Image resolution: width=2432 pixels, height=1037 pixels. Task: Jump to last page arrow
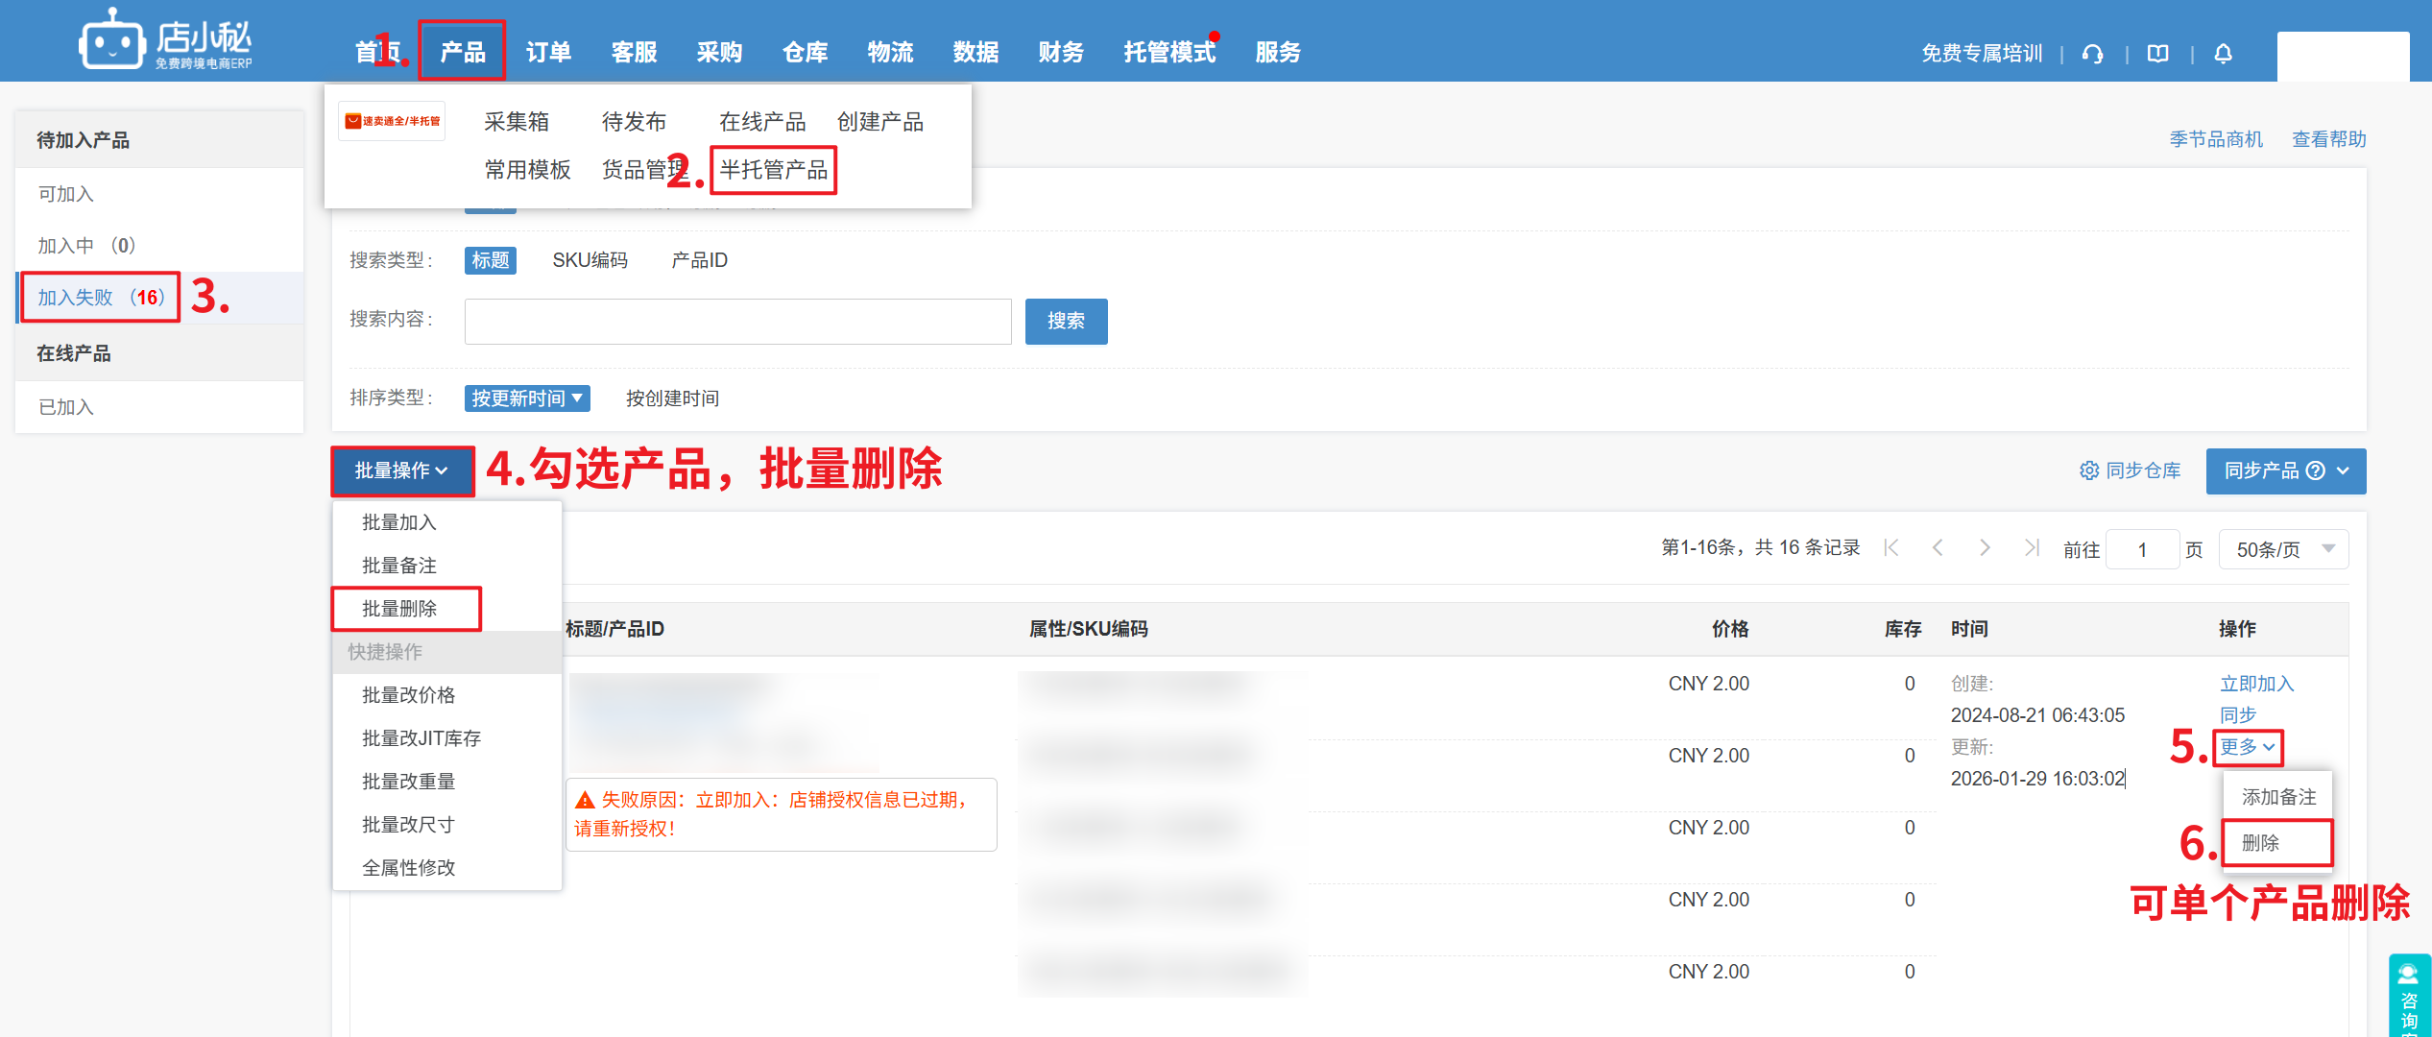pos(2031,548)
